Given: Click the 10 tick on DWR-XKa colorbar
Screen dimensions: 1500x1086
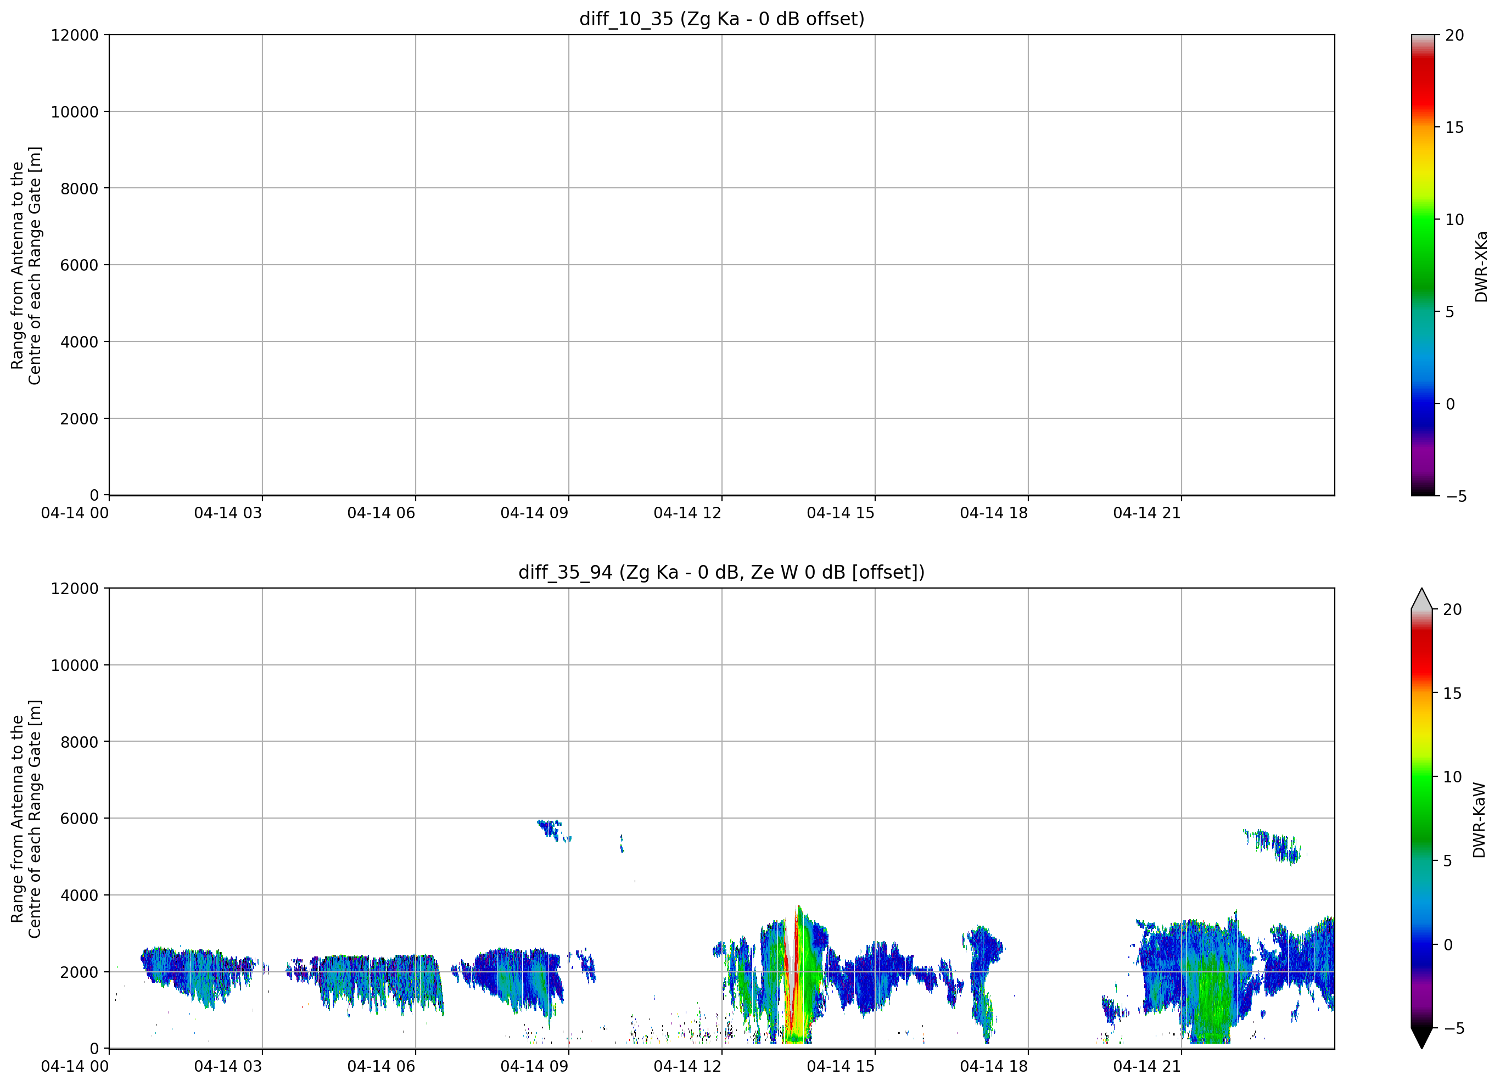Looking at the screenshot, I should [x=1454, y=220].
